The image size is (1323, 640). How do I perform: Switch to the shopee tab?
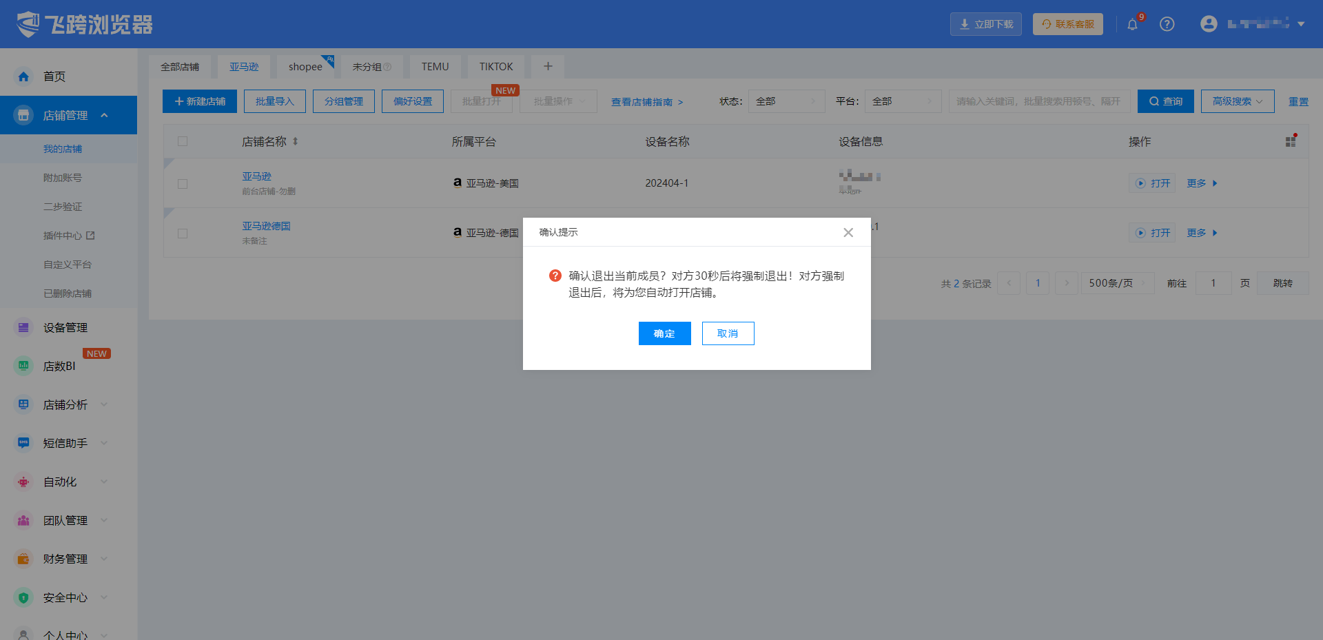point(306,67)
